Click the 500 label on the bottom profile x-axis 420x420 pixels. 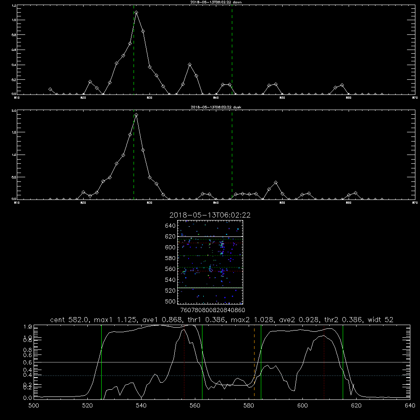[34, 406]
